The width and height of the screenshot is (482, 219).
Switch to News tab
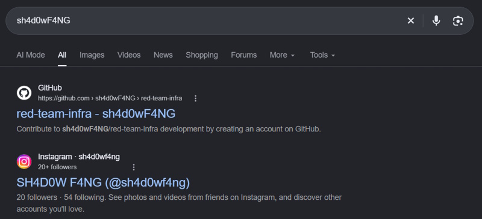[x=163, y=55]
